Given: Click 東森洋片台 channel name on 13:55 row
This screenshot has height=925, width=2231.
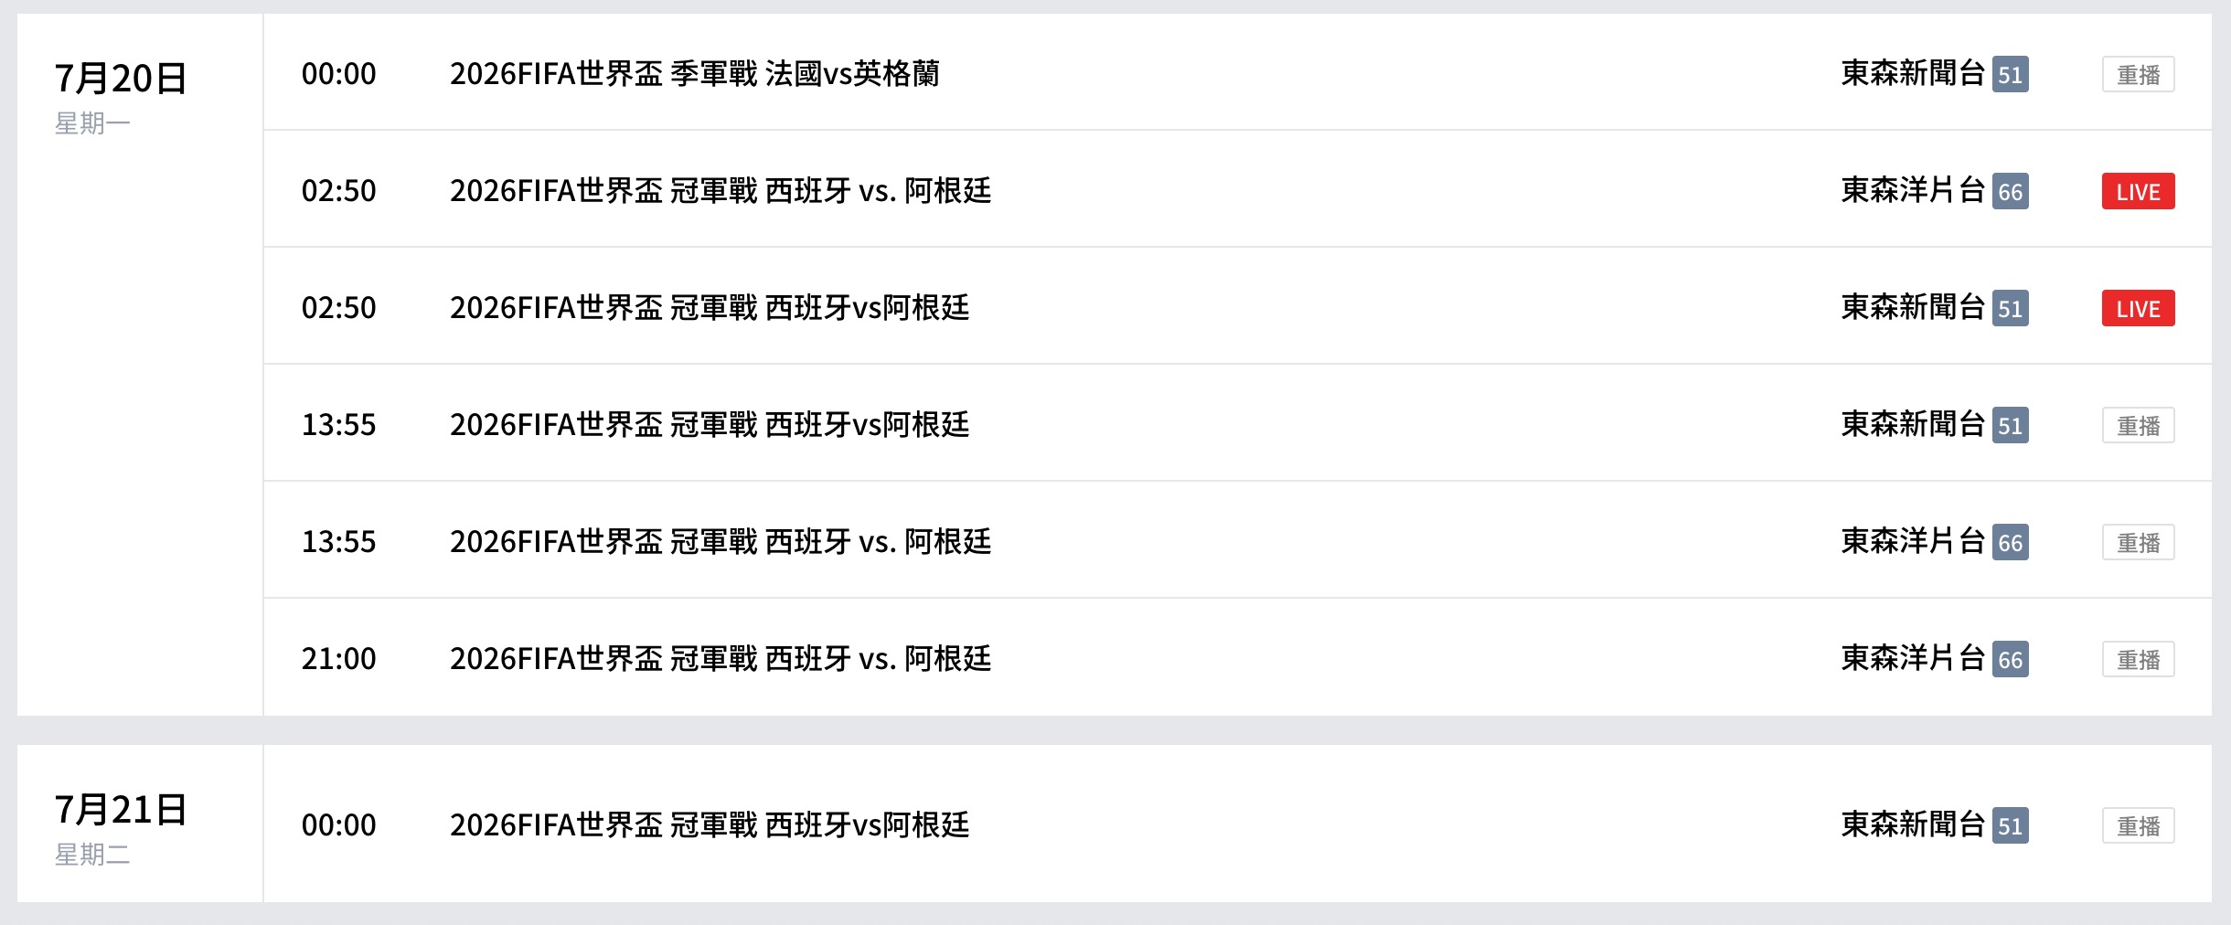Looking at the screenshot, I should click(1912, 541).
